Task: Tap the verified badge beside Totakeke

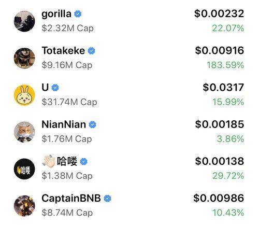Action: pos(91,51)
